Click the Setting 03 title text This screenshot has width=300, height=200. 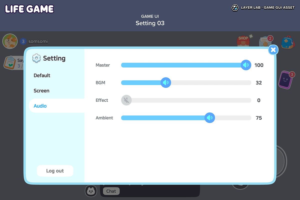[150, 23]
